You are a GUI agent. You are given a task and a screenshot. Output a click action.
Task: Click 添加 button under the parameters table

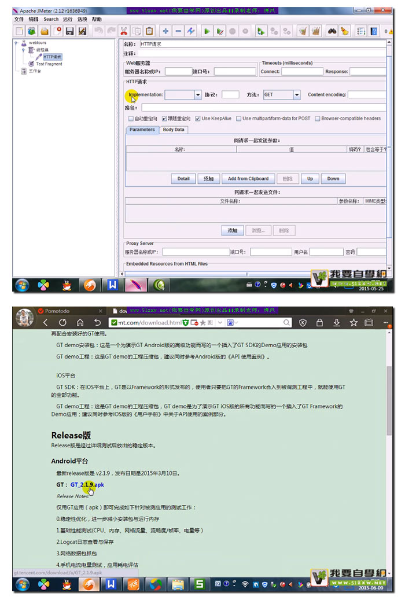208,179
